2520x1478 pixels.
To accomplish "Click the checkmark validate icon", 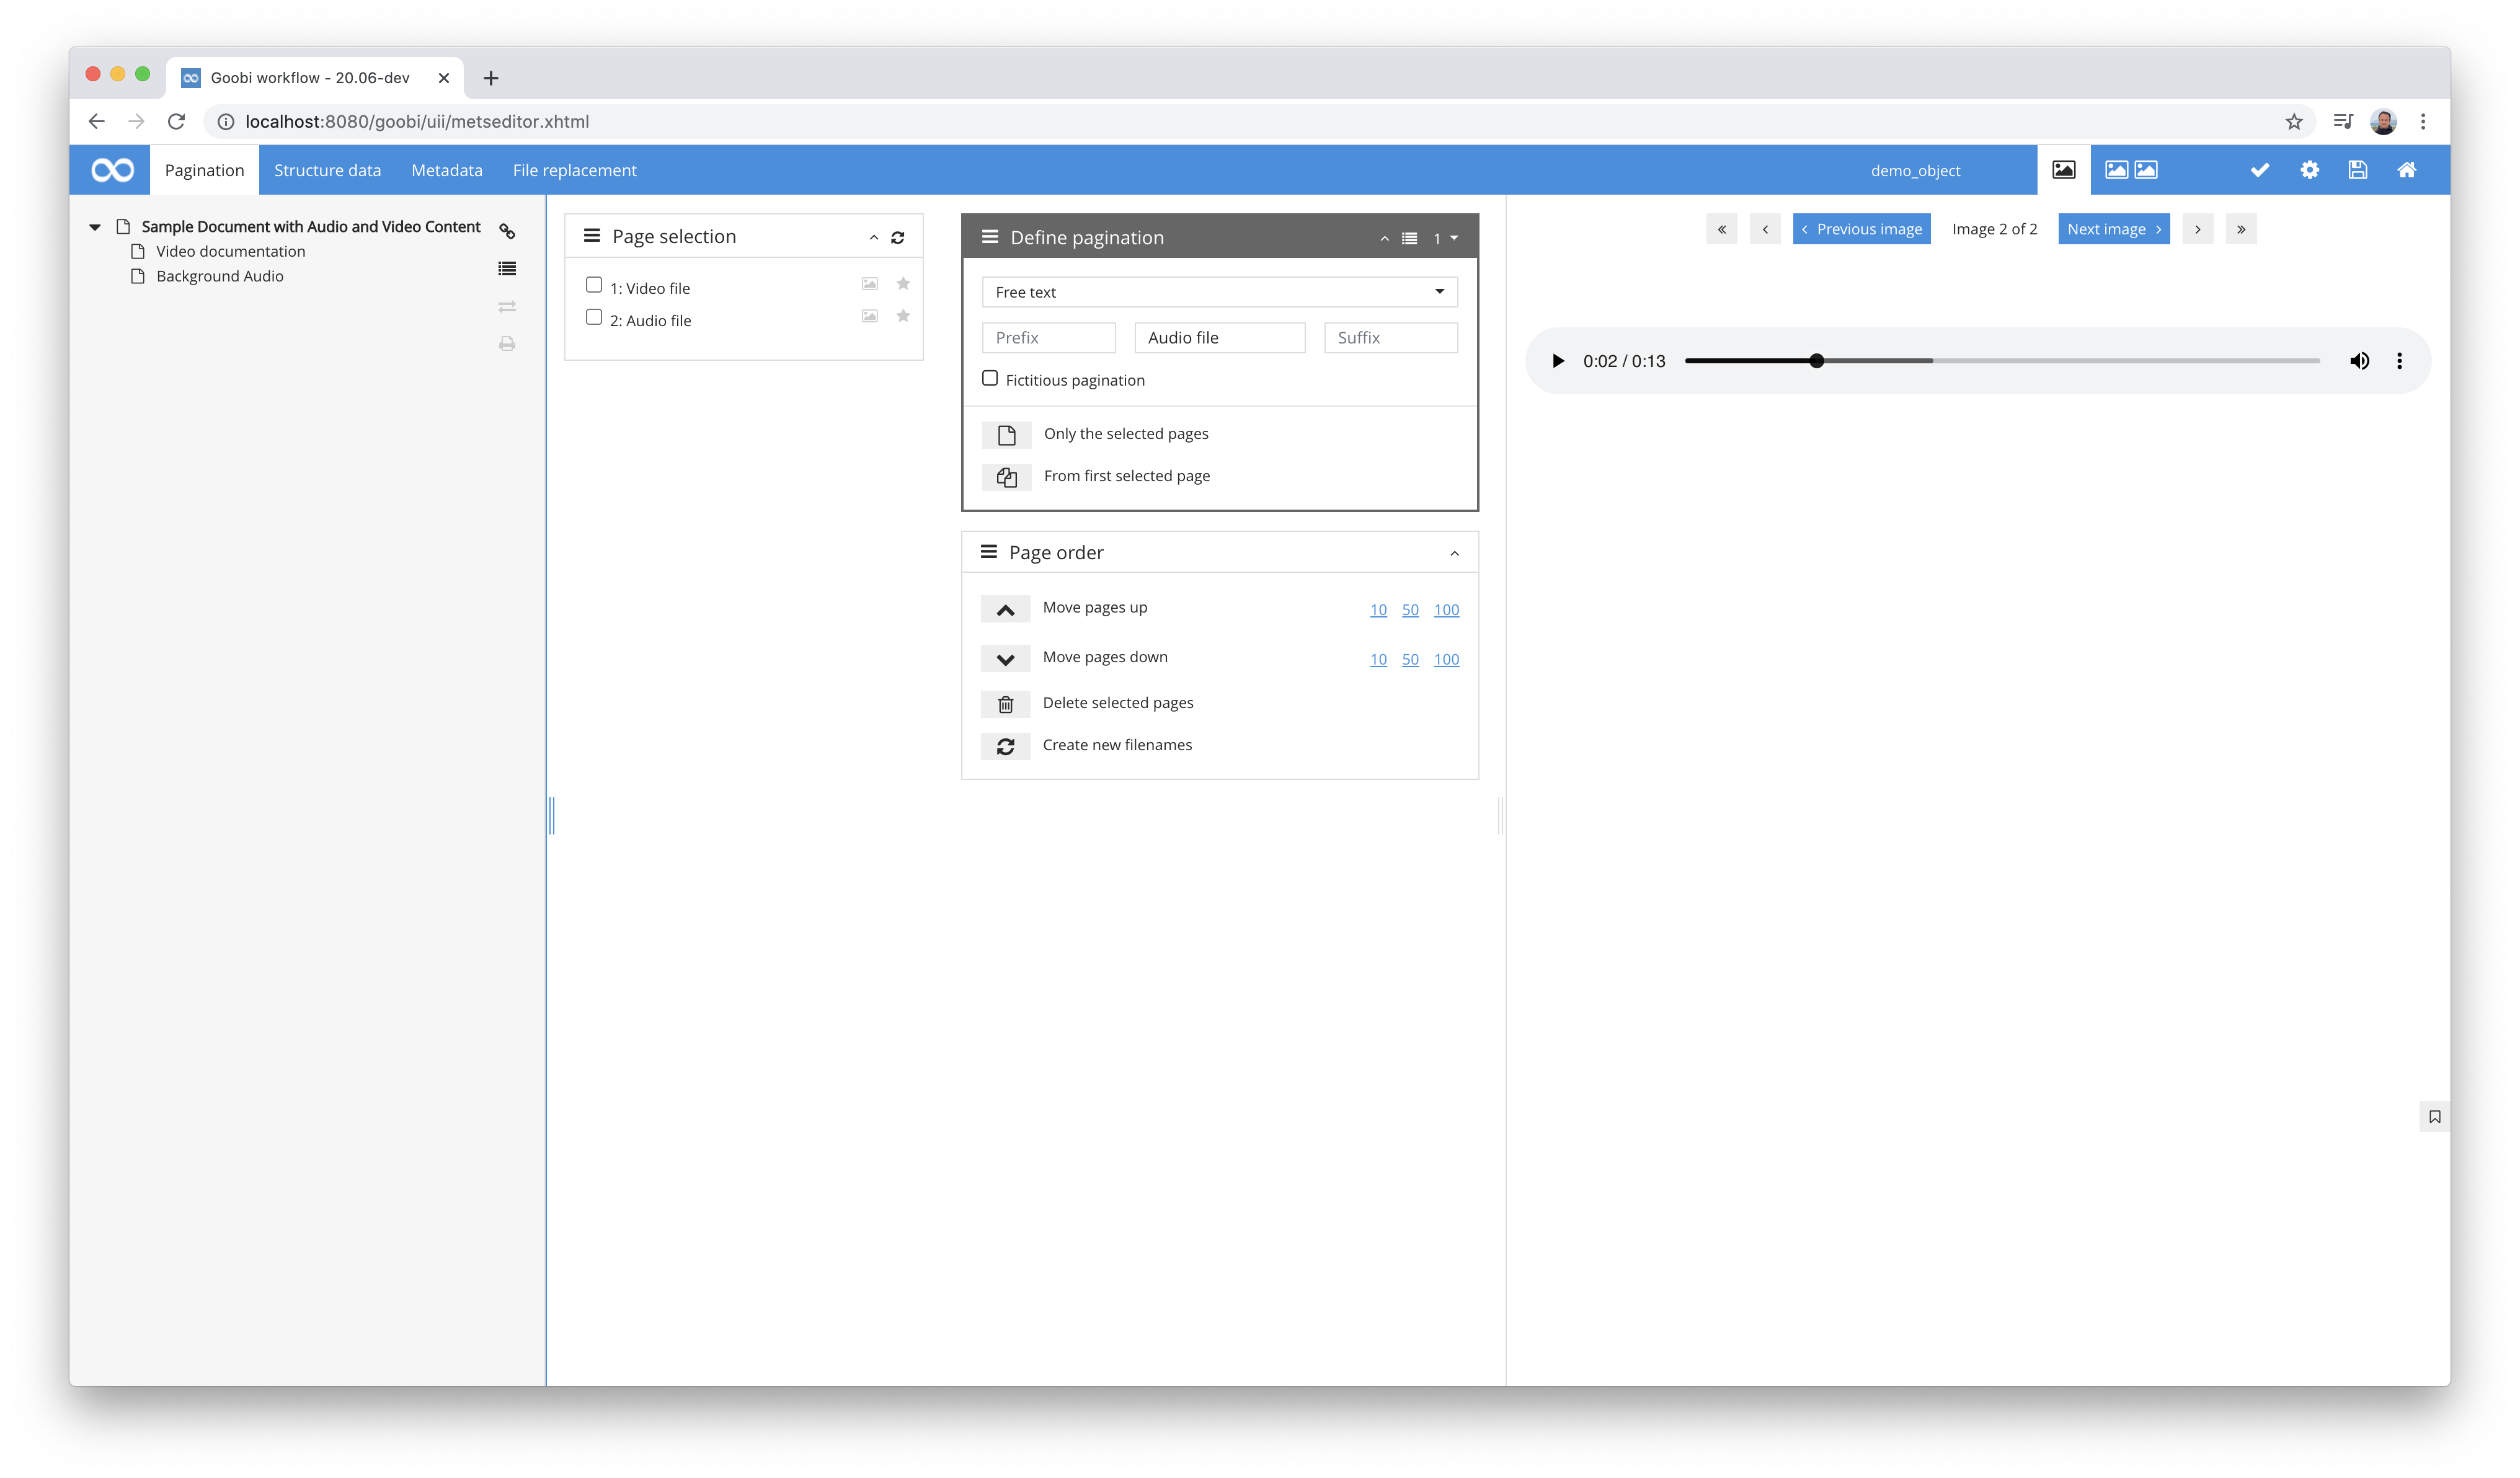I will point(2259,170).
